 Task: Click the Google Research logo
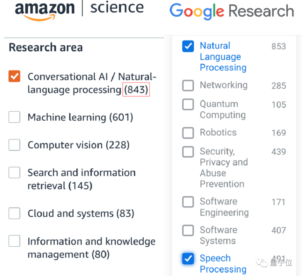[232, 11]
